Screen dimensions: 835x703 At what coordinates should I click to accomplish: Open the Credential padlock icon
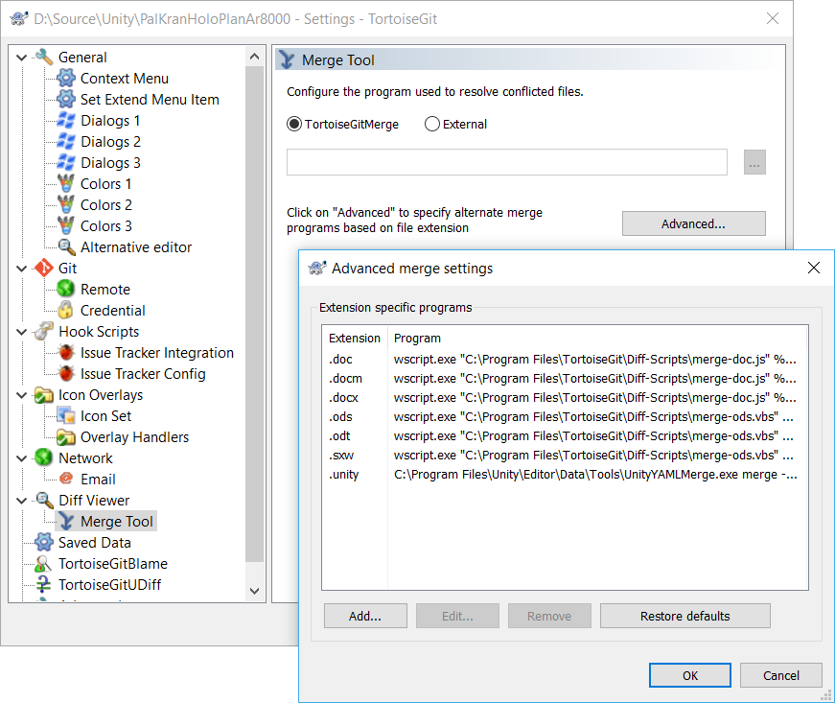pos(66,310)
